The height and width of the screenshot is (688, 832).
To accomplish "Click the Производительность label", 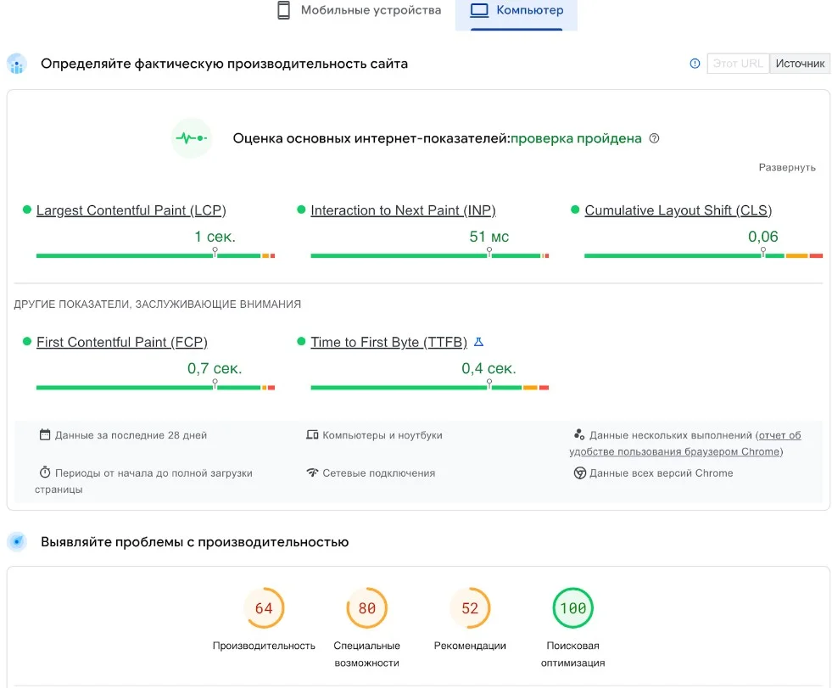I will click(x=264, y=646).
